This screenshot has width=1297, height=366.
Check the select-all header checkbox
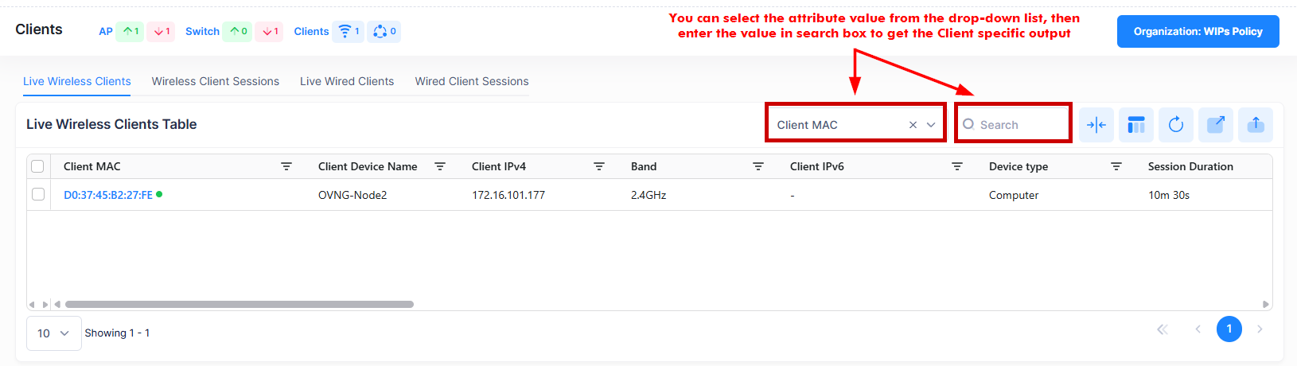pos(37,166)
